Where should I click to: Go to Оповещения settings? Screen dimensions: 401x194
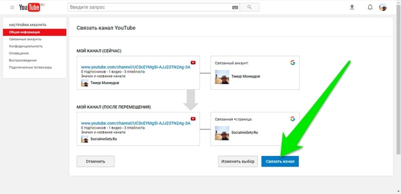(x=19, y=53)
